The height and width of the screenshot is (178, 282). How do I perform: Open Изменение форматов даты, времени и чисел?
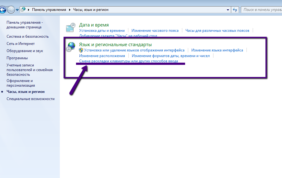[x=171, y=56]
